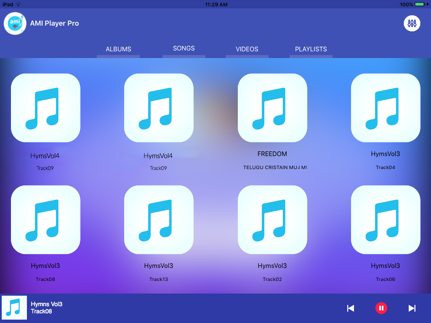
Task: Switch to the ALBUMS tab
Action: coord(118,49)
